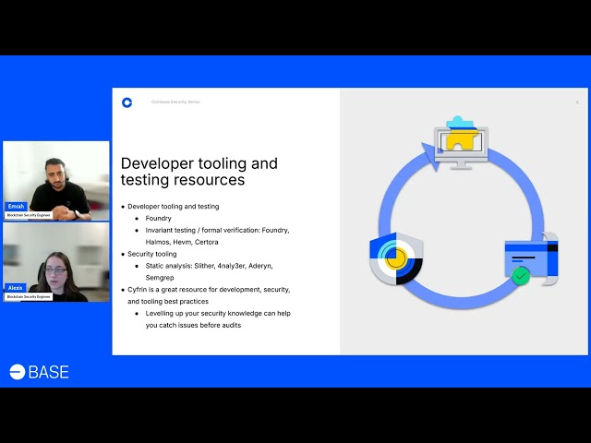Click the puzzle piece monitor illustration
591x443 pixels.
[461, 142]
